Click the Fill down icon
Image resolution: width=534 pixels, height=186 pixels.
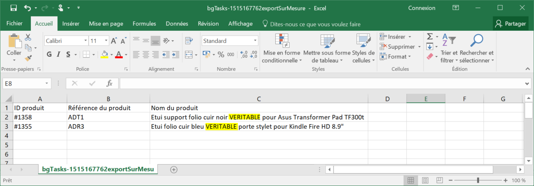pyautogui.click(x=430, y=46)
